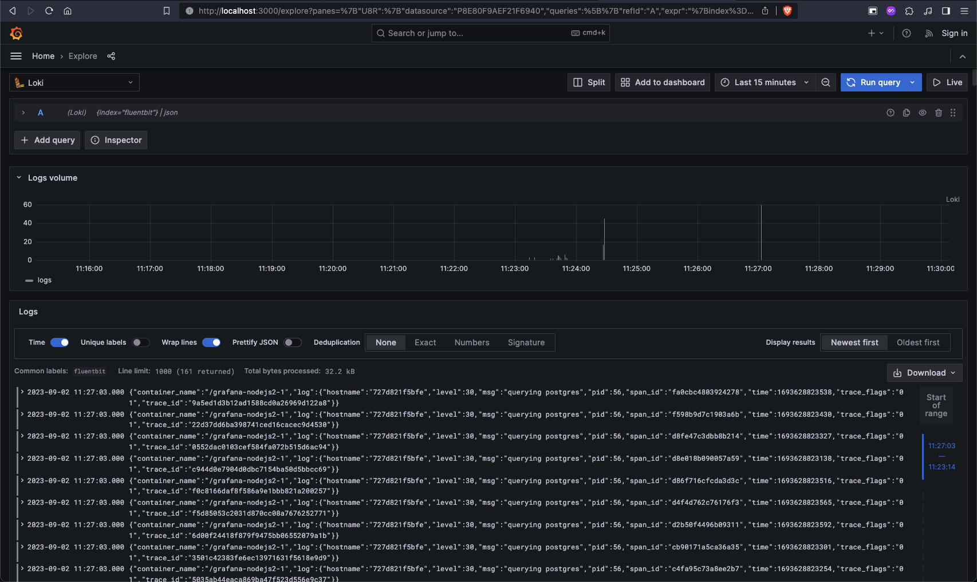This screenshot has height=582, width=977.
Task: Click the browser address bar URL
Action: (x=476, y=11)
